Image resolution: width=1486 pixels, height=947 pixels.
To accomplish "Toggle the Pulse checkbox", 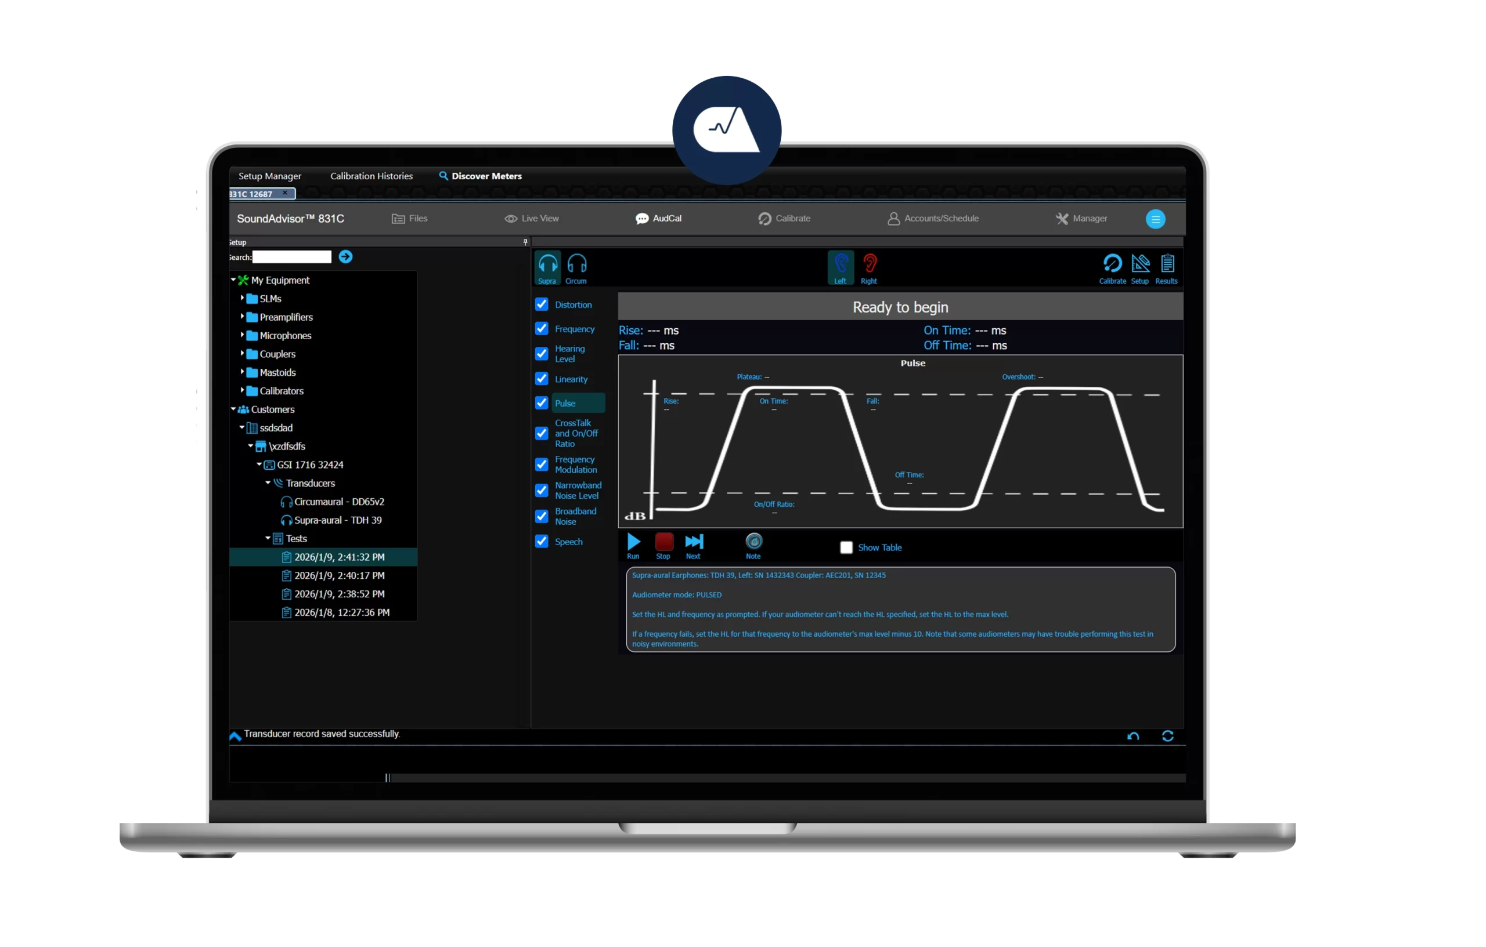I will pos(542,403).
